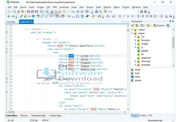Open the font size A dropdown arrow
This screenshot has height=122, width=184.
pos(110,16)
